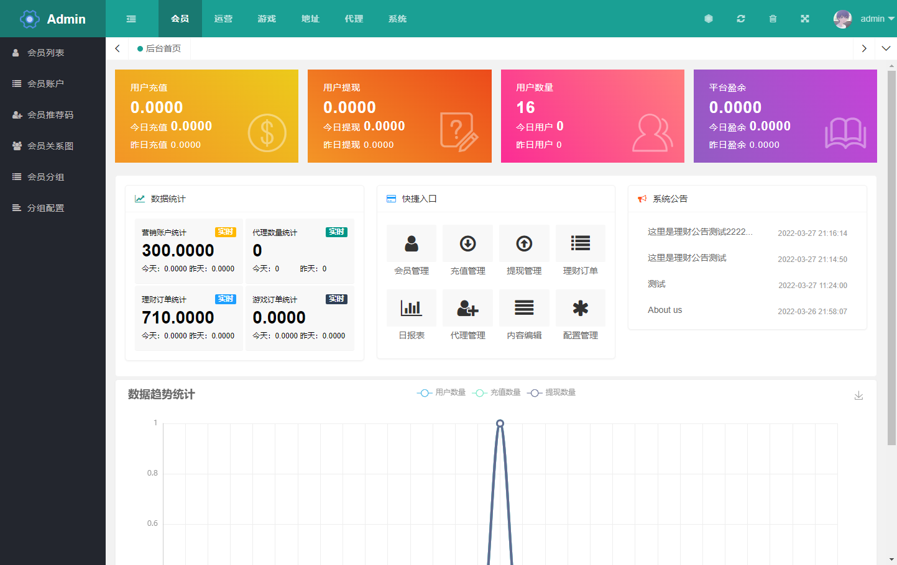Click the hexagon theme icon in header

tap(709, 19)
